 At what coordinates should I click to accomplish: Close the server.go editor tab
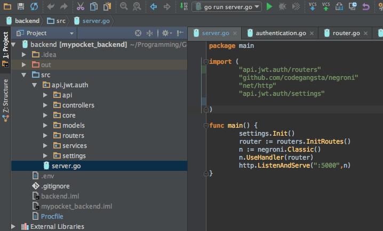[235, 33]
